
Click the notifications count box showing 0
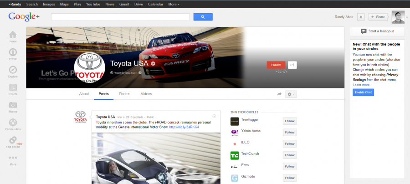click(361, 17)
